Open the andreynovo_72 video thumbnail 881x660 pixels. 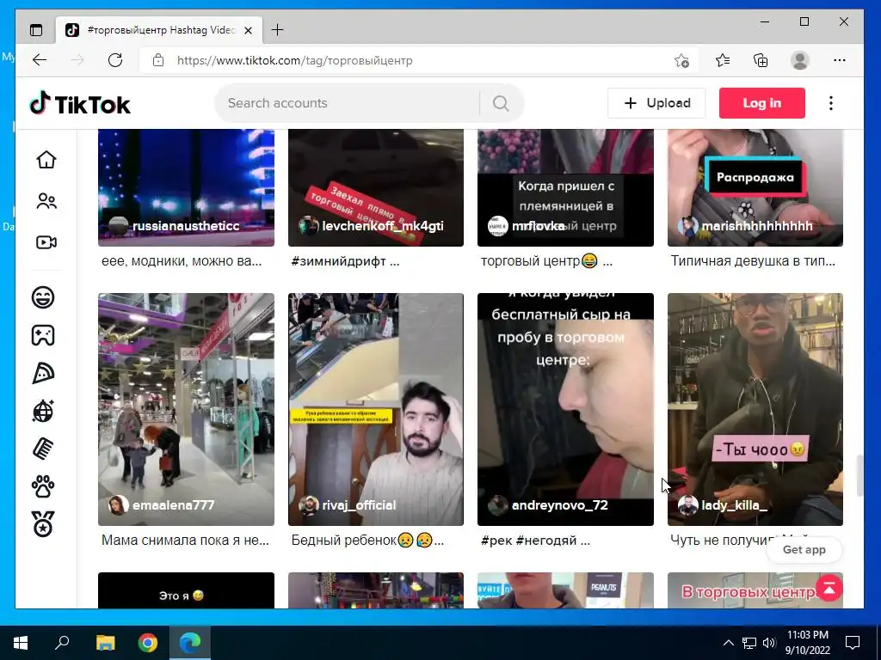(565, 410)
